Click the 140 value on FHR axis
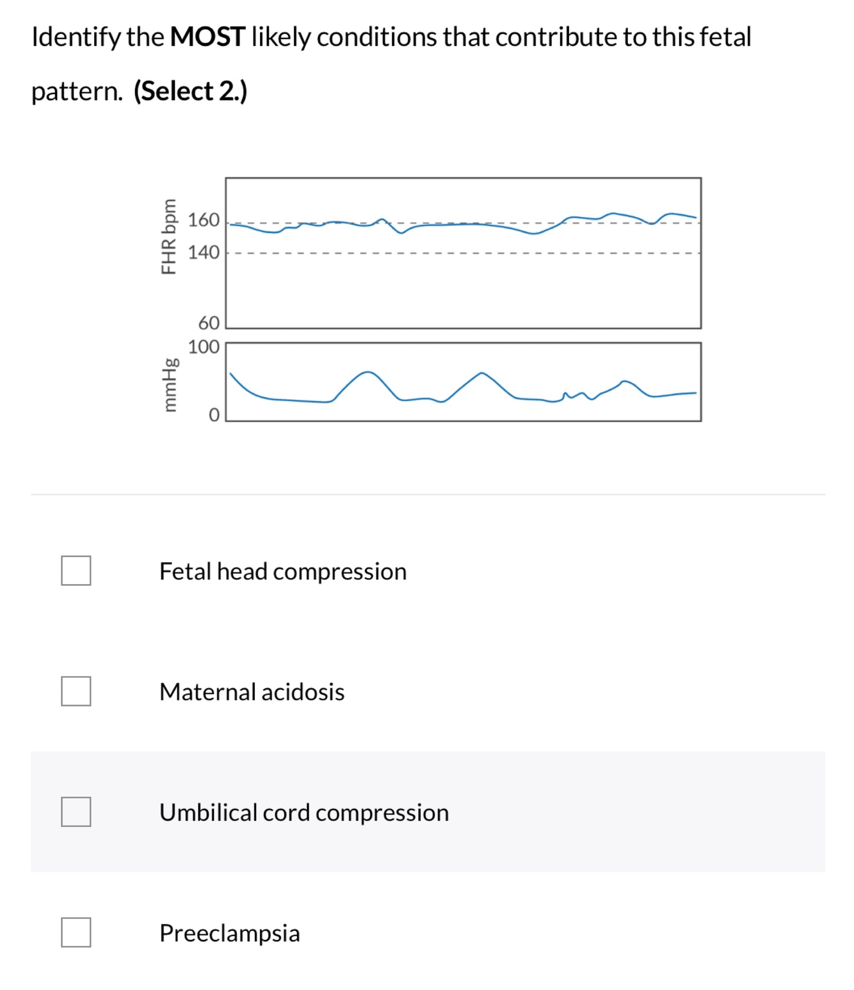854x990 pixels. (204, 252)
